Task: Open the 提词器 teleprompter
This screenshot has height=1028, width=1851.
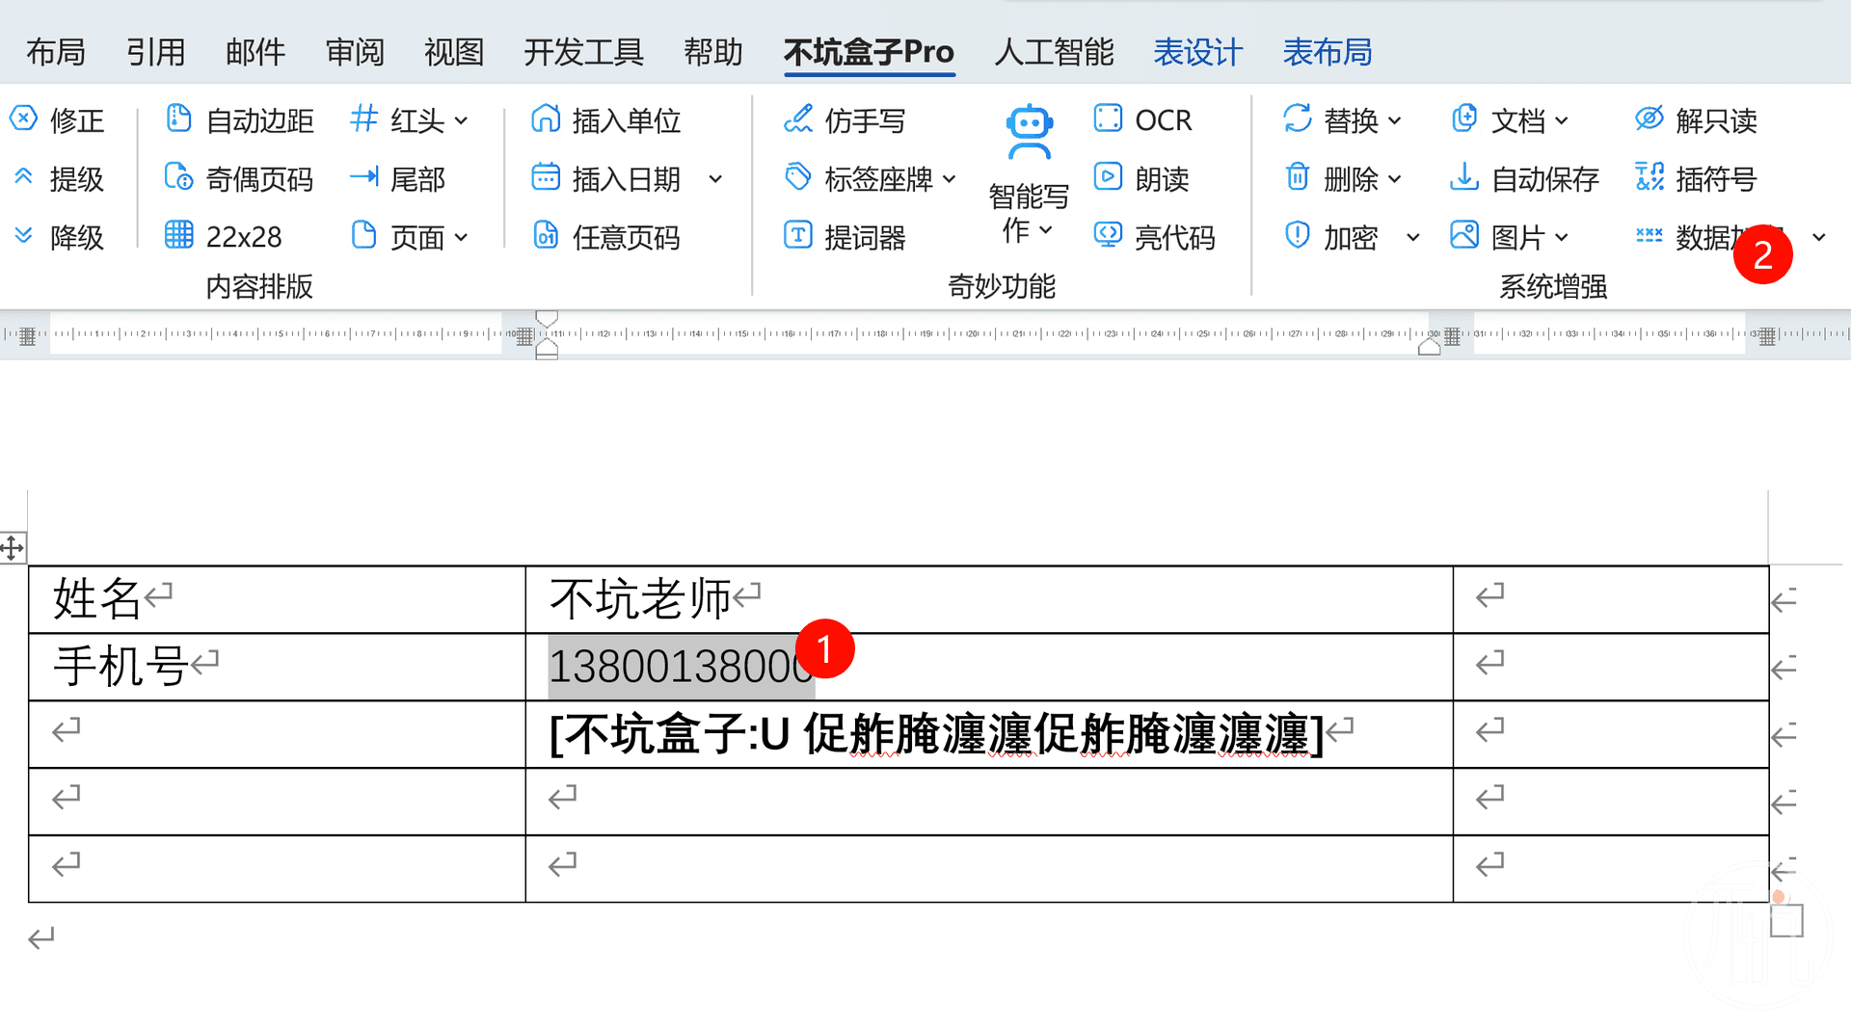Action: [x=845, y=236]
